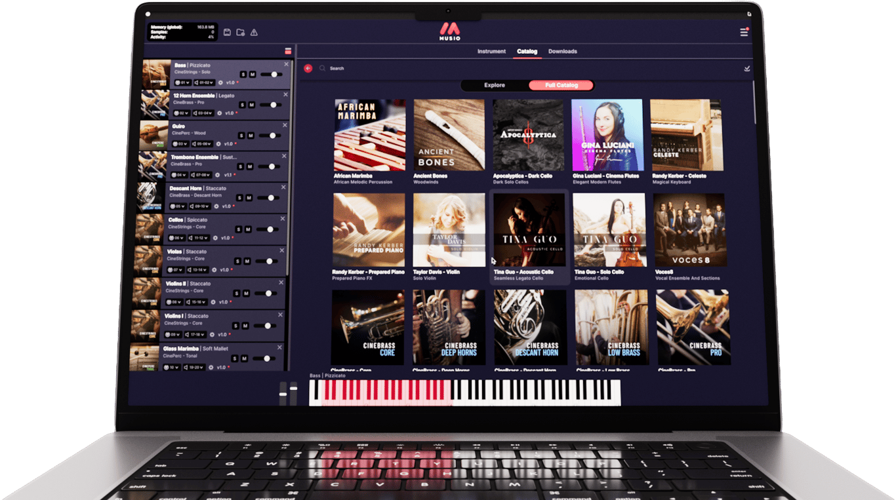
Task: Open MIDI channel 03 dropdown for Guiro
Action: pos(180,144)
